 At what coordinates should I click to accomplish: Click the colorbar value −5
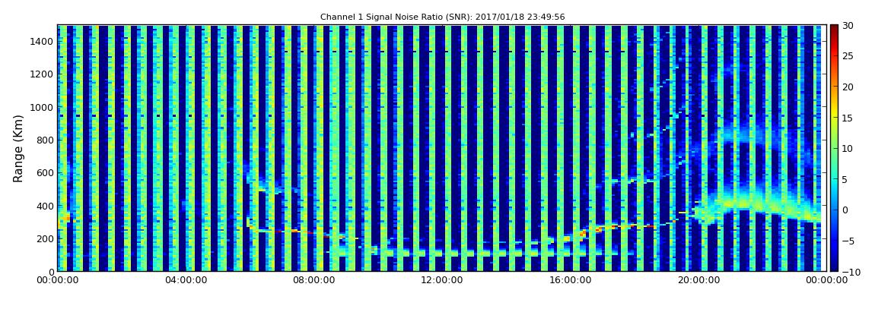[847, 241]
